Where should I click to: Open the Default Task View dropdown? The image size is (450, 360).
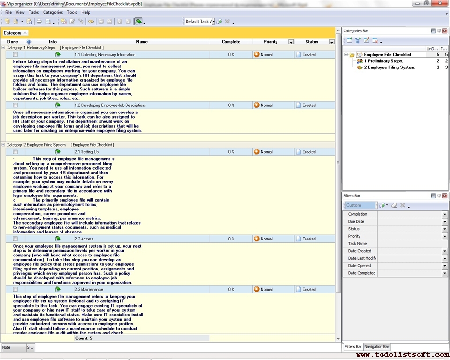212,22
